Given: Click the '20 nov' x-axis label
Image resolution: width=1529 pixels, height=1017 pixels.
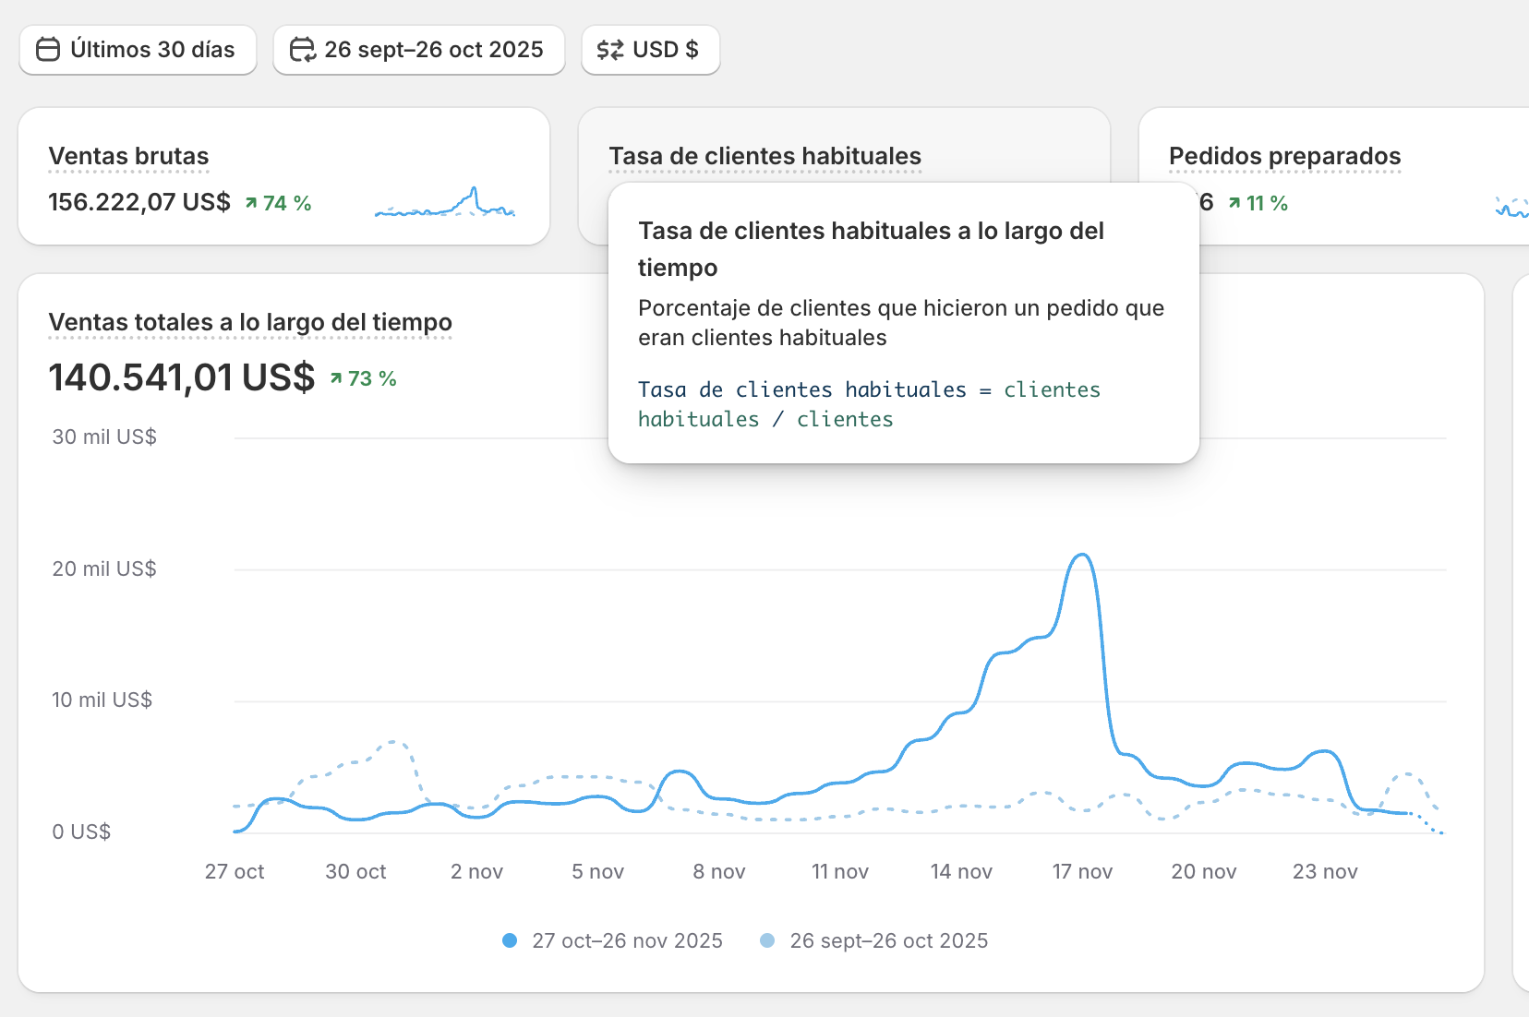Looking at the screenshot, I should (x=1204, y=871).
